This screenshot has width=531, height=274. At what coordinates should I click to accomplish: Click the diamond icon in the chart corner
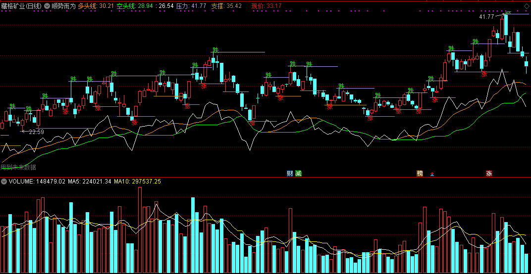pyautogui.click(x=526, y=6)
